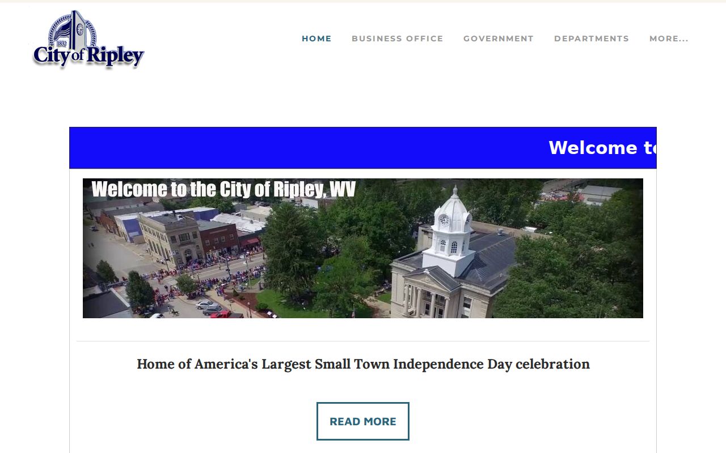Click the aerial courthouse banner image

[363, 248]
